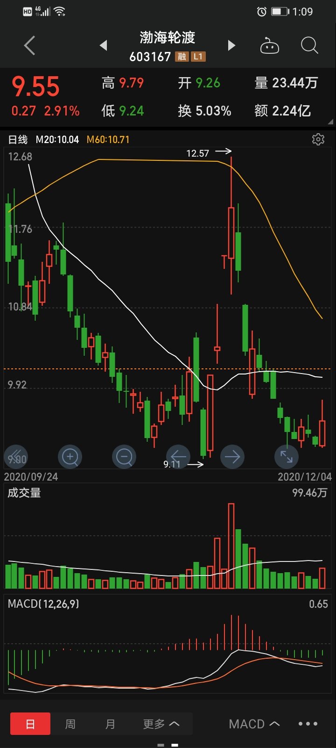
Task: Move chart left with arrow button
Action: click(x=178, y=456)
